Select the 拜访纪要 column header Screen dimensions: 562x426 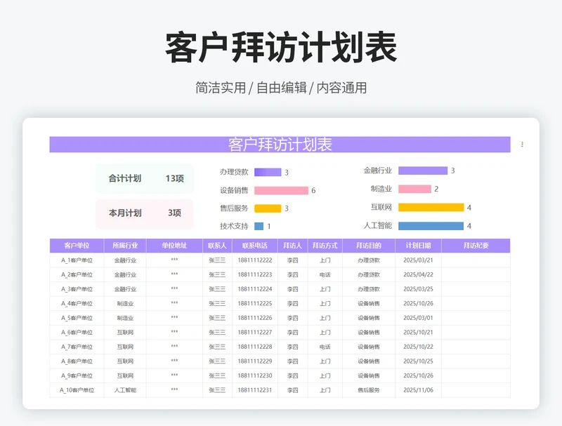(476, 246)
